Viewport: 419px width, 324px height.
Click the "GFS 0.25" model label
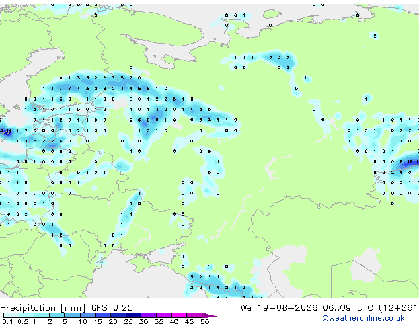point(112,308)
